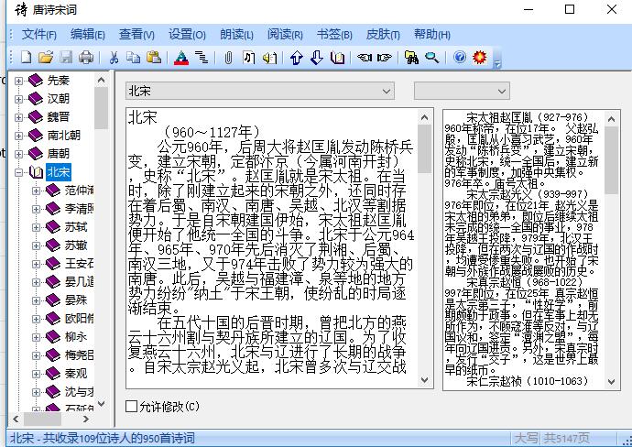Enable the 允许修改 checkbox
This screenshot has width=632, height=447.
[x=133, y=406]
